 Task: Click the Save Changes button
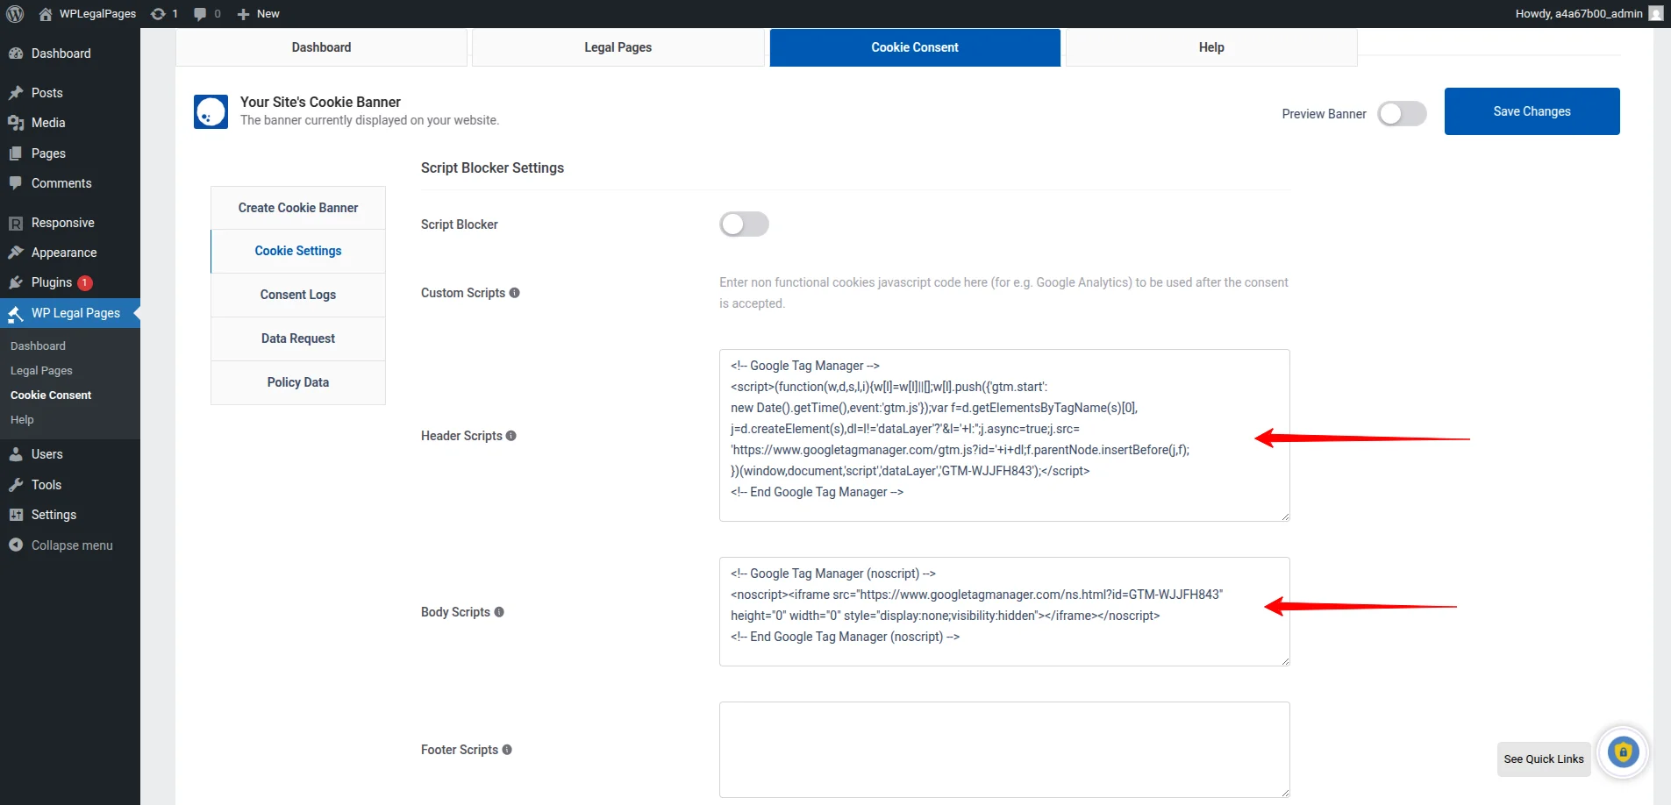tap(1531, 110)
